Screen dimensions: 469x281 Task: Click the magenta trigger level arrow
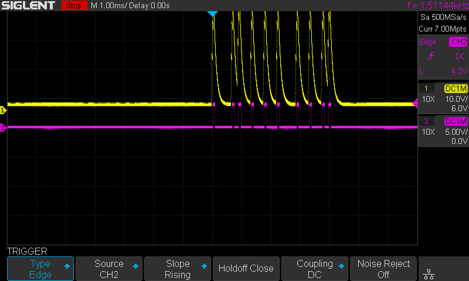click(x=415, y=104)
